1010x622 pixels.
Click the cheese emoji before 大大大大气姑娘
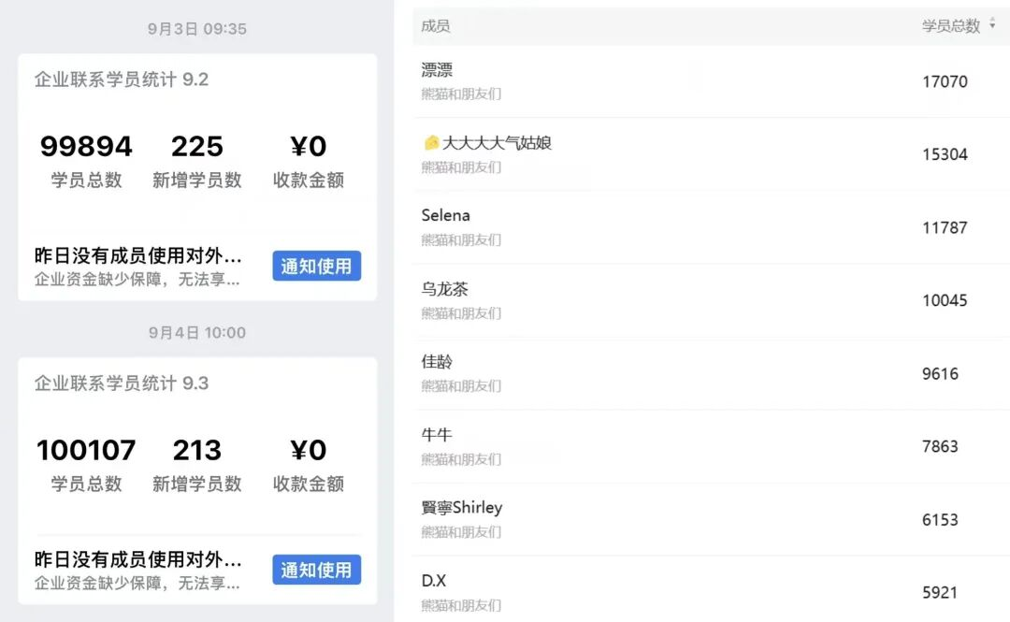(431, 143)
